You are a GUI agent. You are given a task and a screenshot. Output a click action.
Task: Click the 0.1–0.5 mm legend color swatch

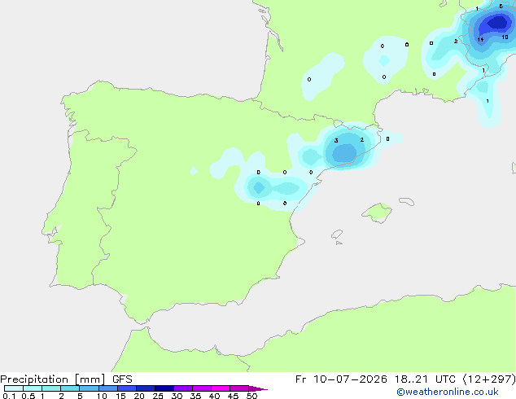tap(14, 388)
